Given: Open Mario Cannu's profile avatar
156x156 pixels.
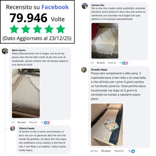Looking at the screenshot, I should (x=5, y=51).
